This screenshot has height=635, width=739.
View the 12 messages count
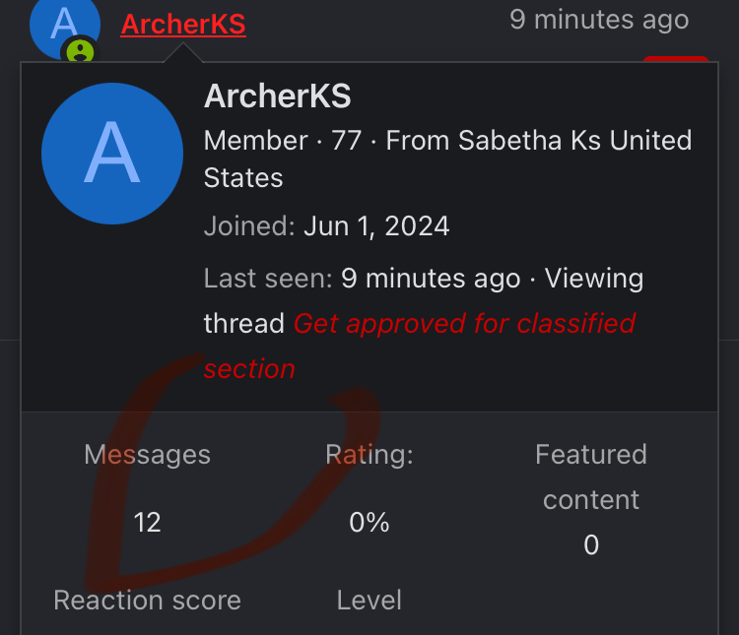point(147,523)
